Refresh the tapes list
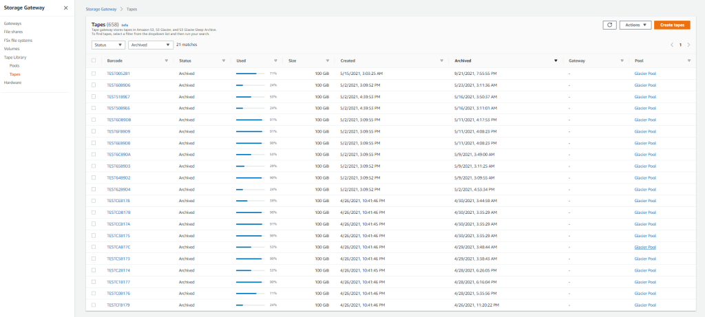Screen dimensions: 705x317 pos(609,25)
